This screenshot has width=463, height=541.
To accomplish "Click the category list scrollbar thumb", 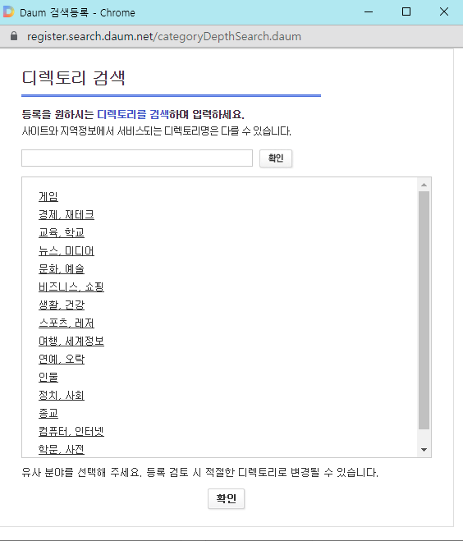I will [424, 310].
